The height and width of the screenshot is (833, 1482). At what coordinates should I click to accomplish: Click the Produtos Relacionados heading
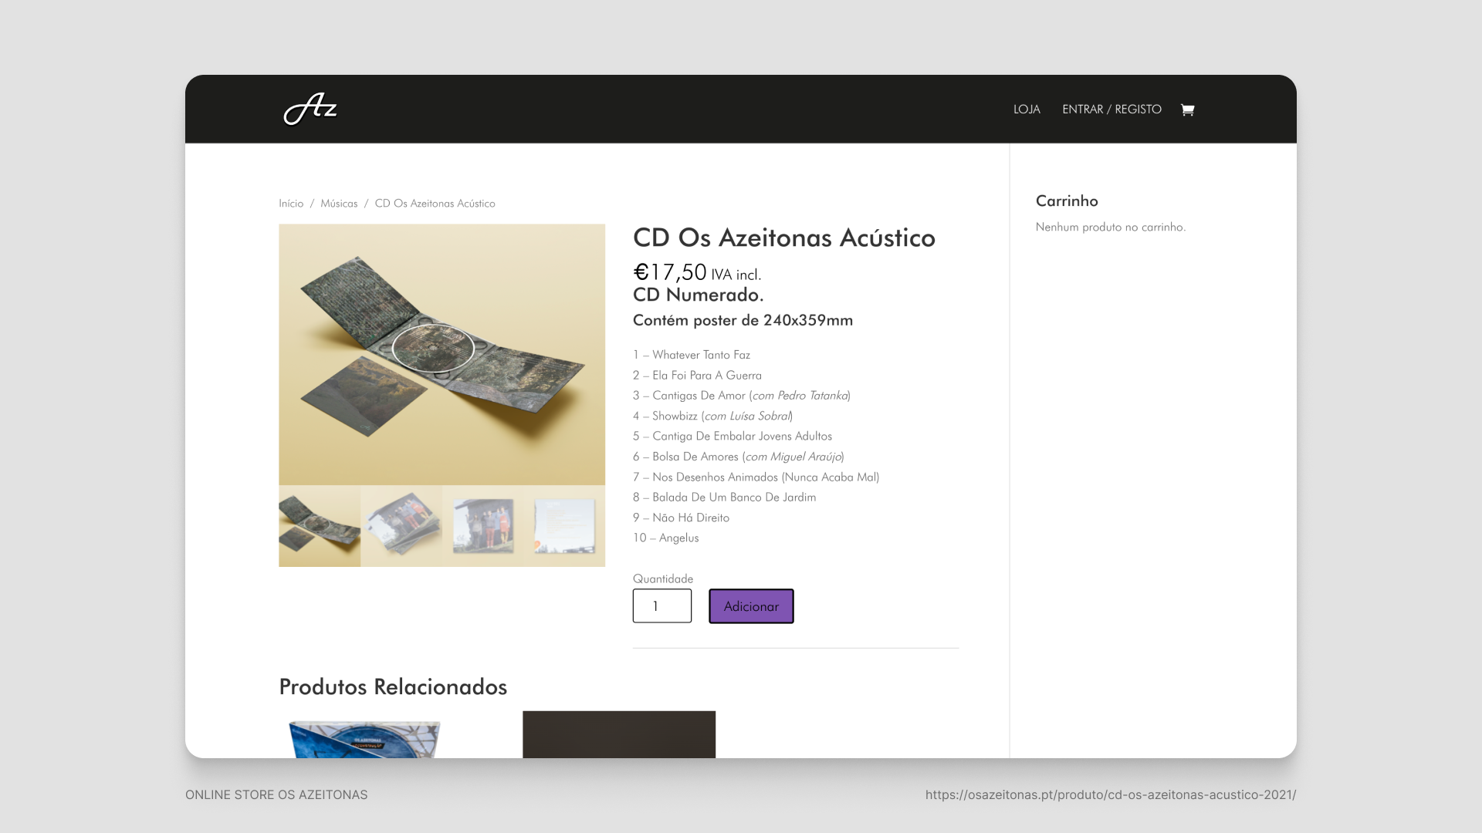(x=393, y=686)
